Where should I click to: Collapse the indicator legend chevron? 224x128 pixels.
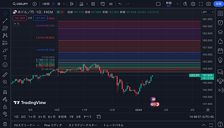[x=16, y=24]
